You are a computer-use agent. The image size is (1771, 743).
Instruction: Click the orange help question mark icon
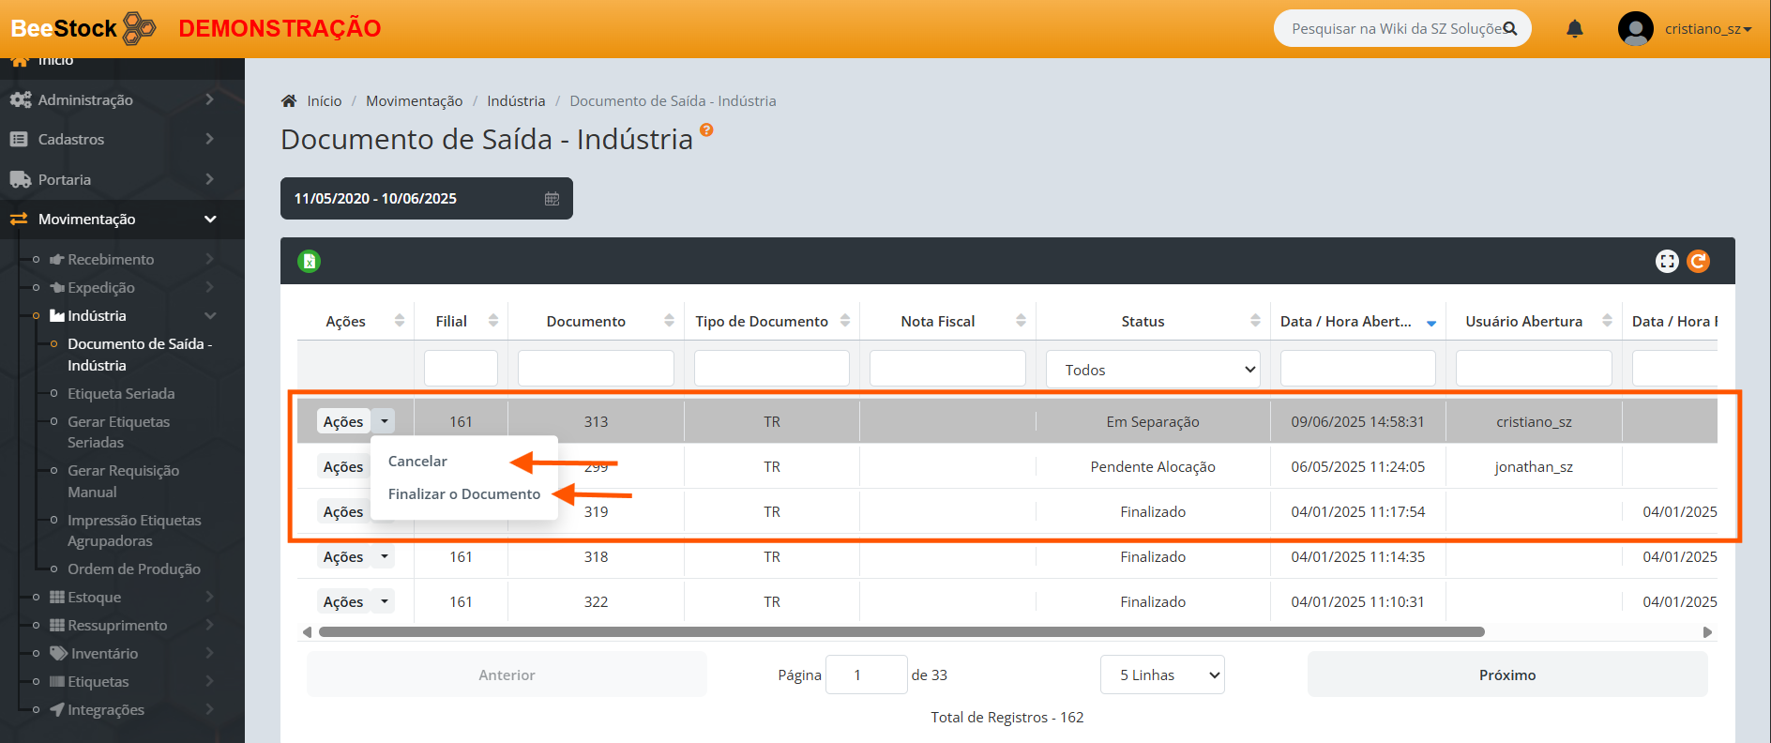706,130
